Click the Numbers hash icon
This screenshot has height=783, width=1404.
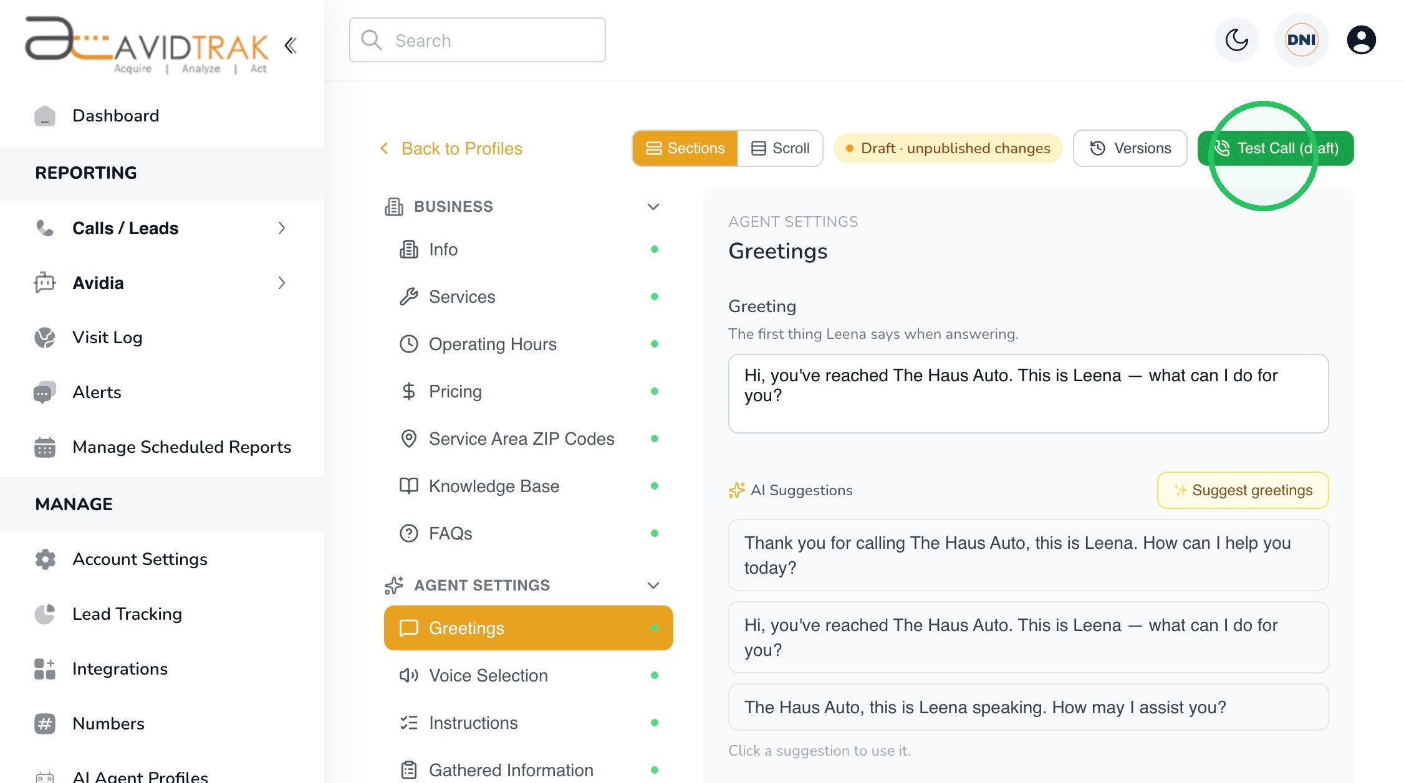44,723
